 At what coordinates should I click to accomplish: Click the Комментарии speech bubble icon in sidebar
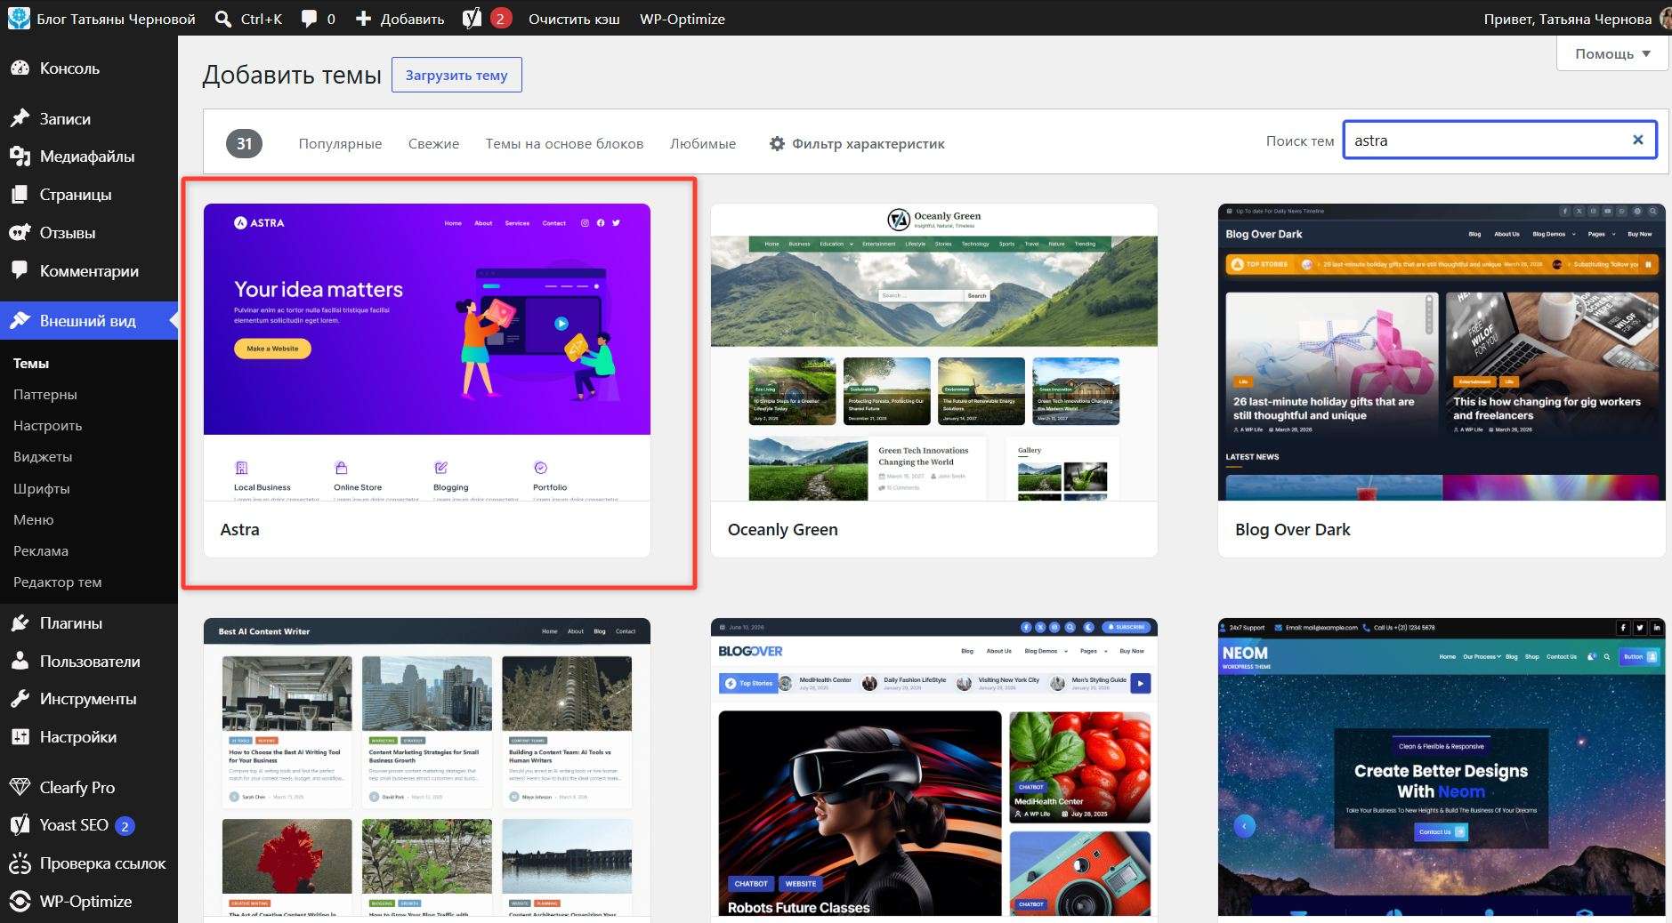pos(20,270)
